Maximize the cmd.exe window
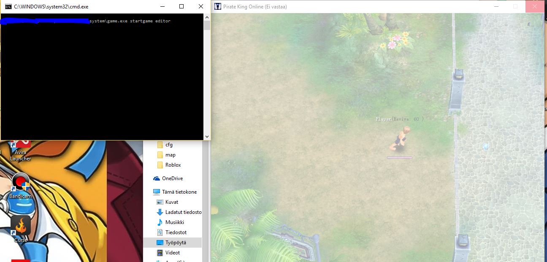 tap(181, 6)
